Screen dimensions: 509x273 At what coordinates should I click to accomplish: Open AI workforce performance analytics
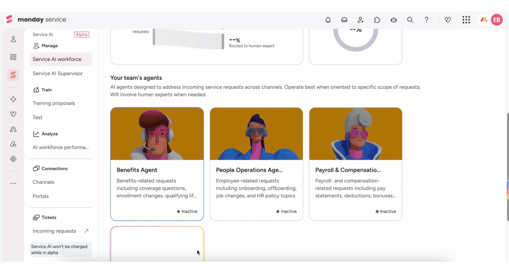[61, 147]
